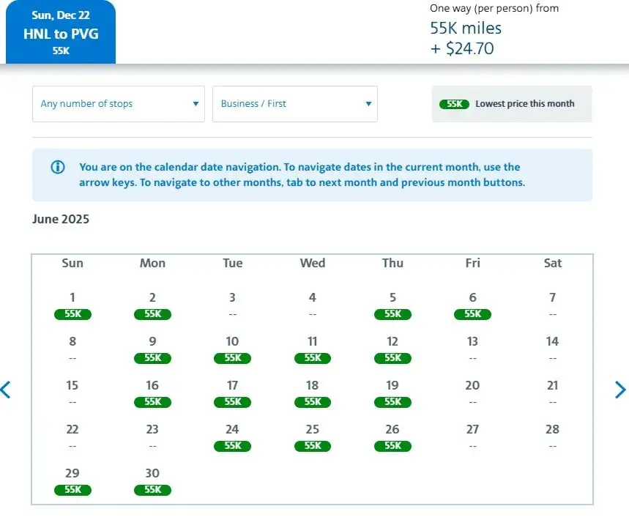The width and height of the screenshot is (629, 517).
Task: Select Friday June 6 fare
Action: tap(472, 306)
